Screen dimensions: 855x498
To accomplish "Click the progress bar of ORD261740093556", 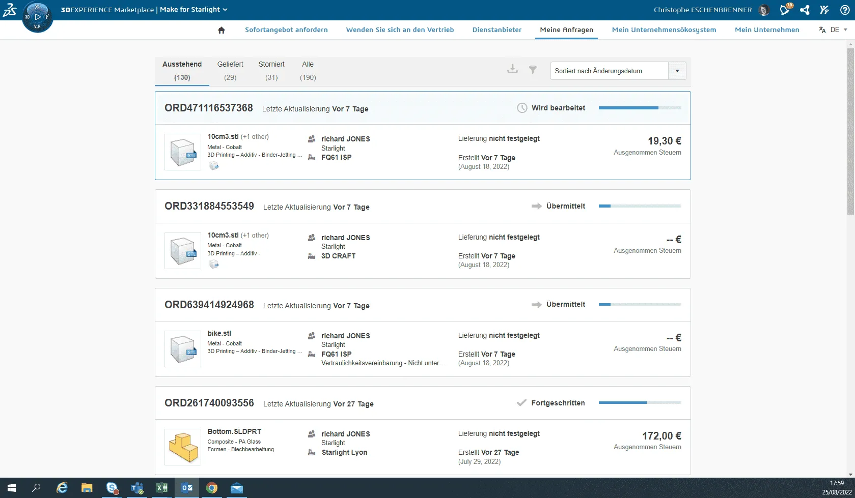I will [640, 402].
